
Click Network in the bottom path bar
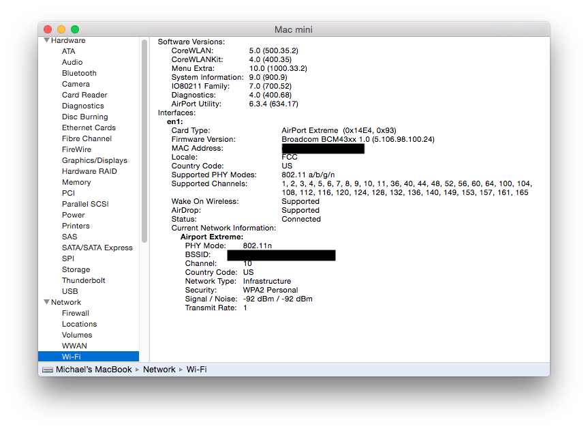pyautogui.click(x=159, y=370)
